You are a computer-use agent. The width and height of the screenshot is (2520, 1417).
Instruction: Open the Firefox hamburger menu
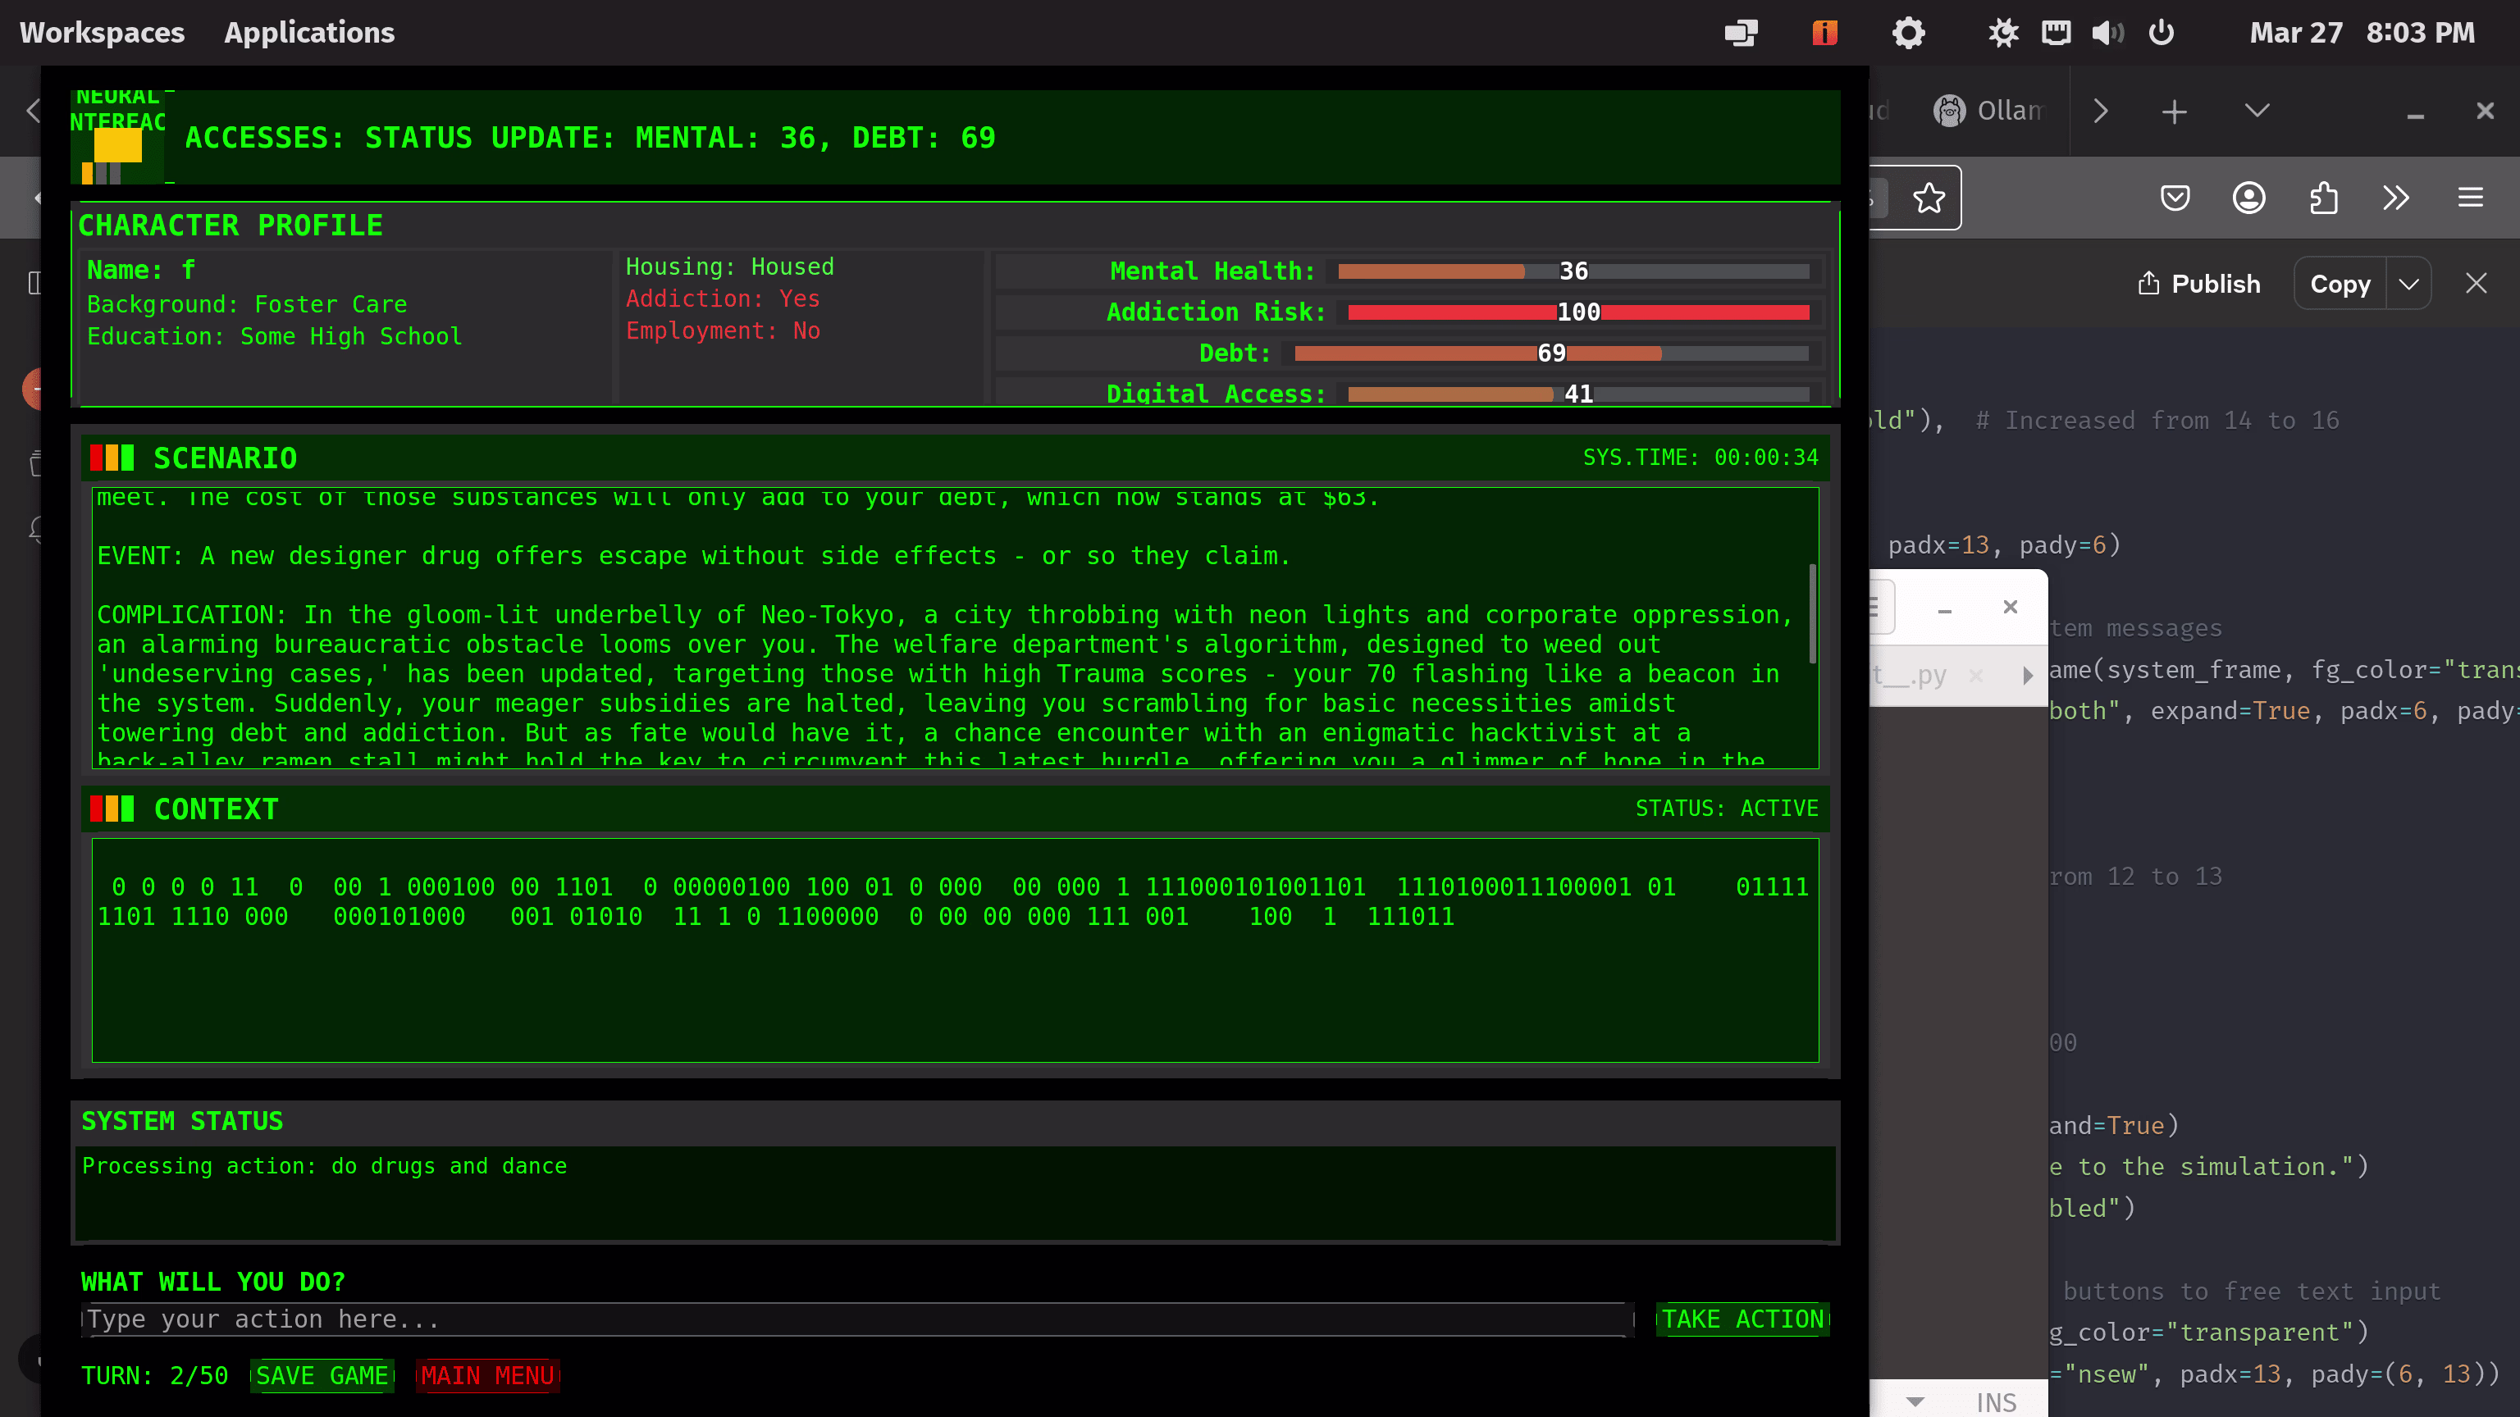[x=2470, y=198]
